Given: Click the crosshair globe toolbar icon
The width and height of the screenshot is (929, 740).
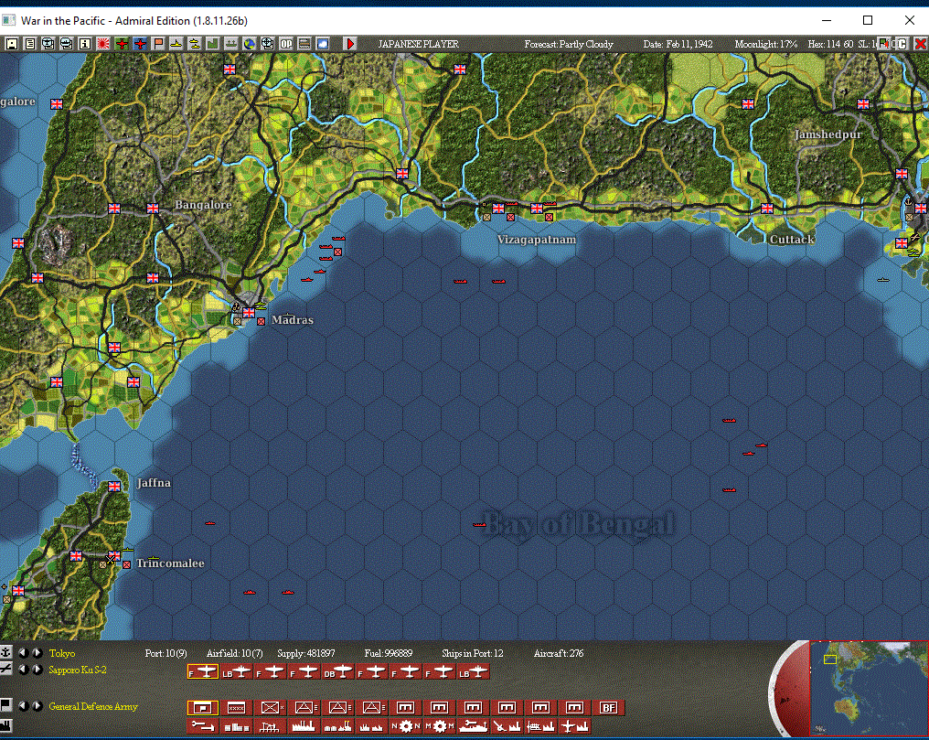Looking at the screenshot, I should tap(268, 43).
